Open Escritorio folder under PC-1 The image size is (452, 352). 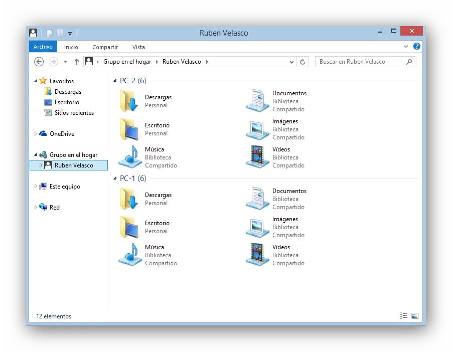(145, 227)
